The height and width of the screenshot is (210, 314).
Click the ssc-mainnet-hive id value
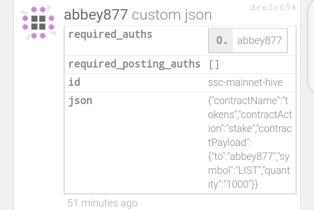click(245, 82)
